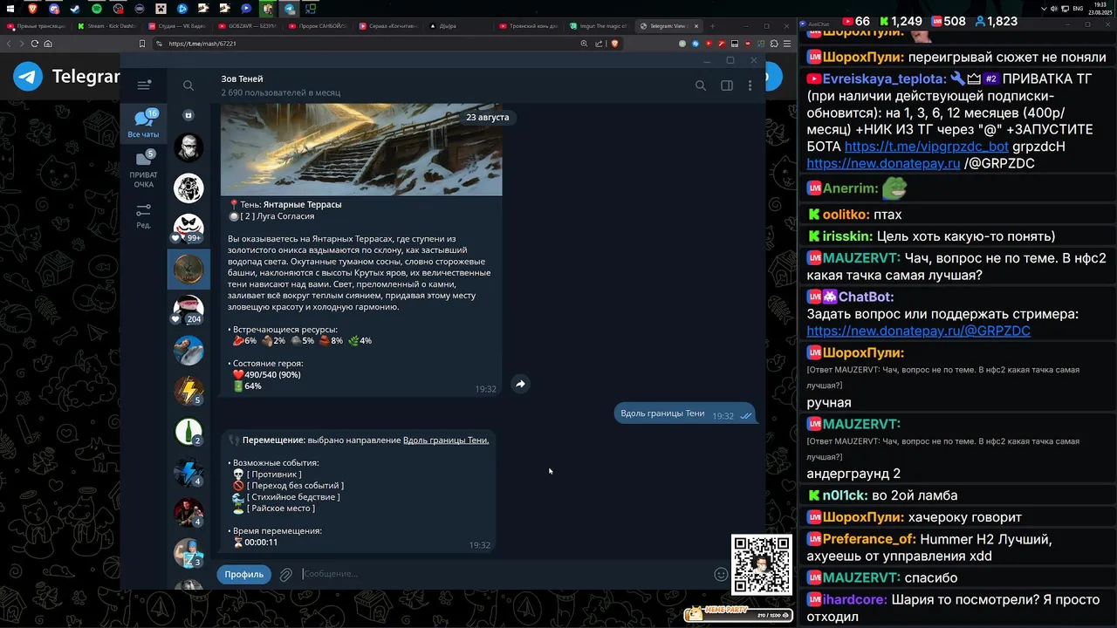Open new.donatepay.ru link by Evreiskaya_teplota

tap(883, 163)
